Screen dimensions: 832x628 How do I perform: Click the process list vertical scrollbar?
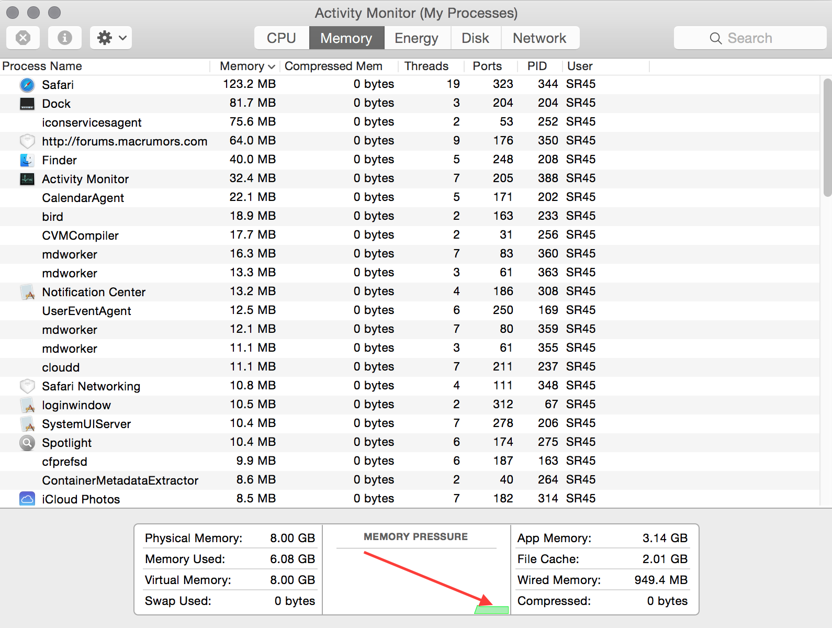click(x=827, y=137)
